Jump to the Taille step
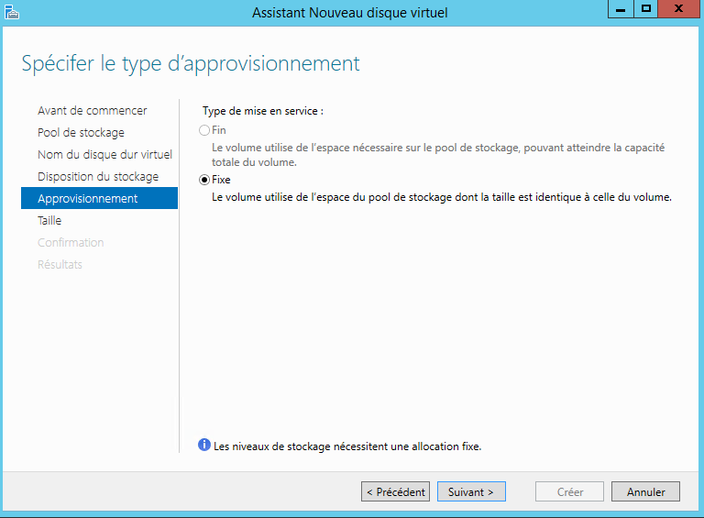The width and height of the screenshot is (704, 518). [49, 220]
